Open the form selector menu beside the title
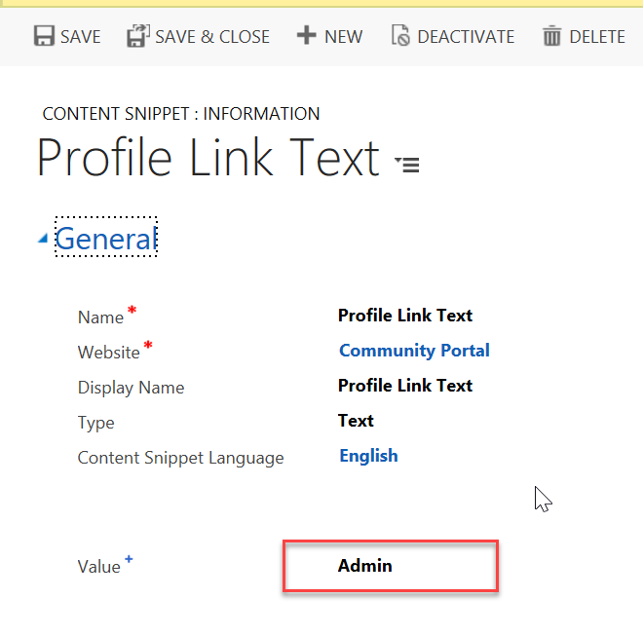The width and height of the screenshot is (643, 635). (x=407, y=165)
